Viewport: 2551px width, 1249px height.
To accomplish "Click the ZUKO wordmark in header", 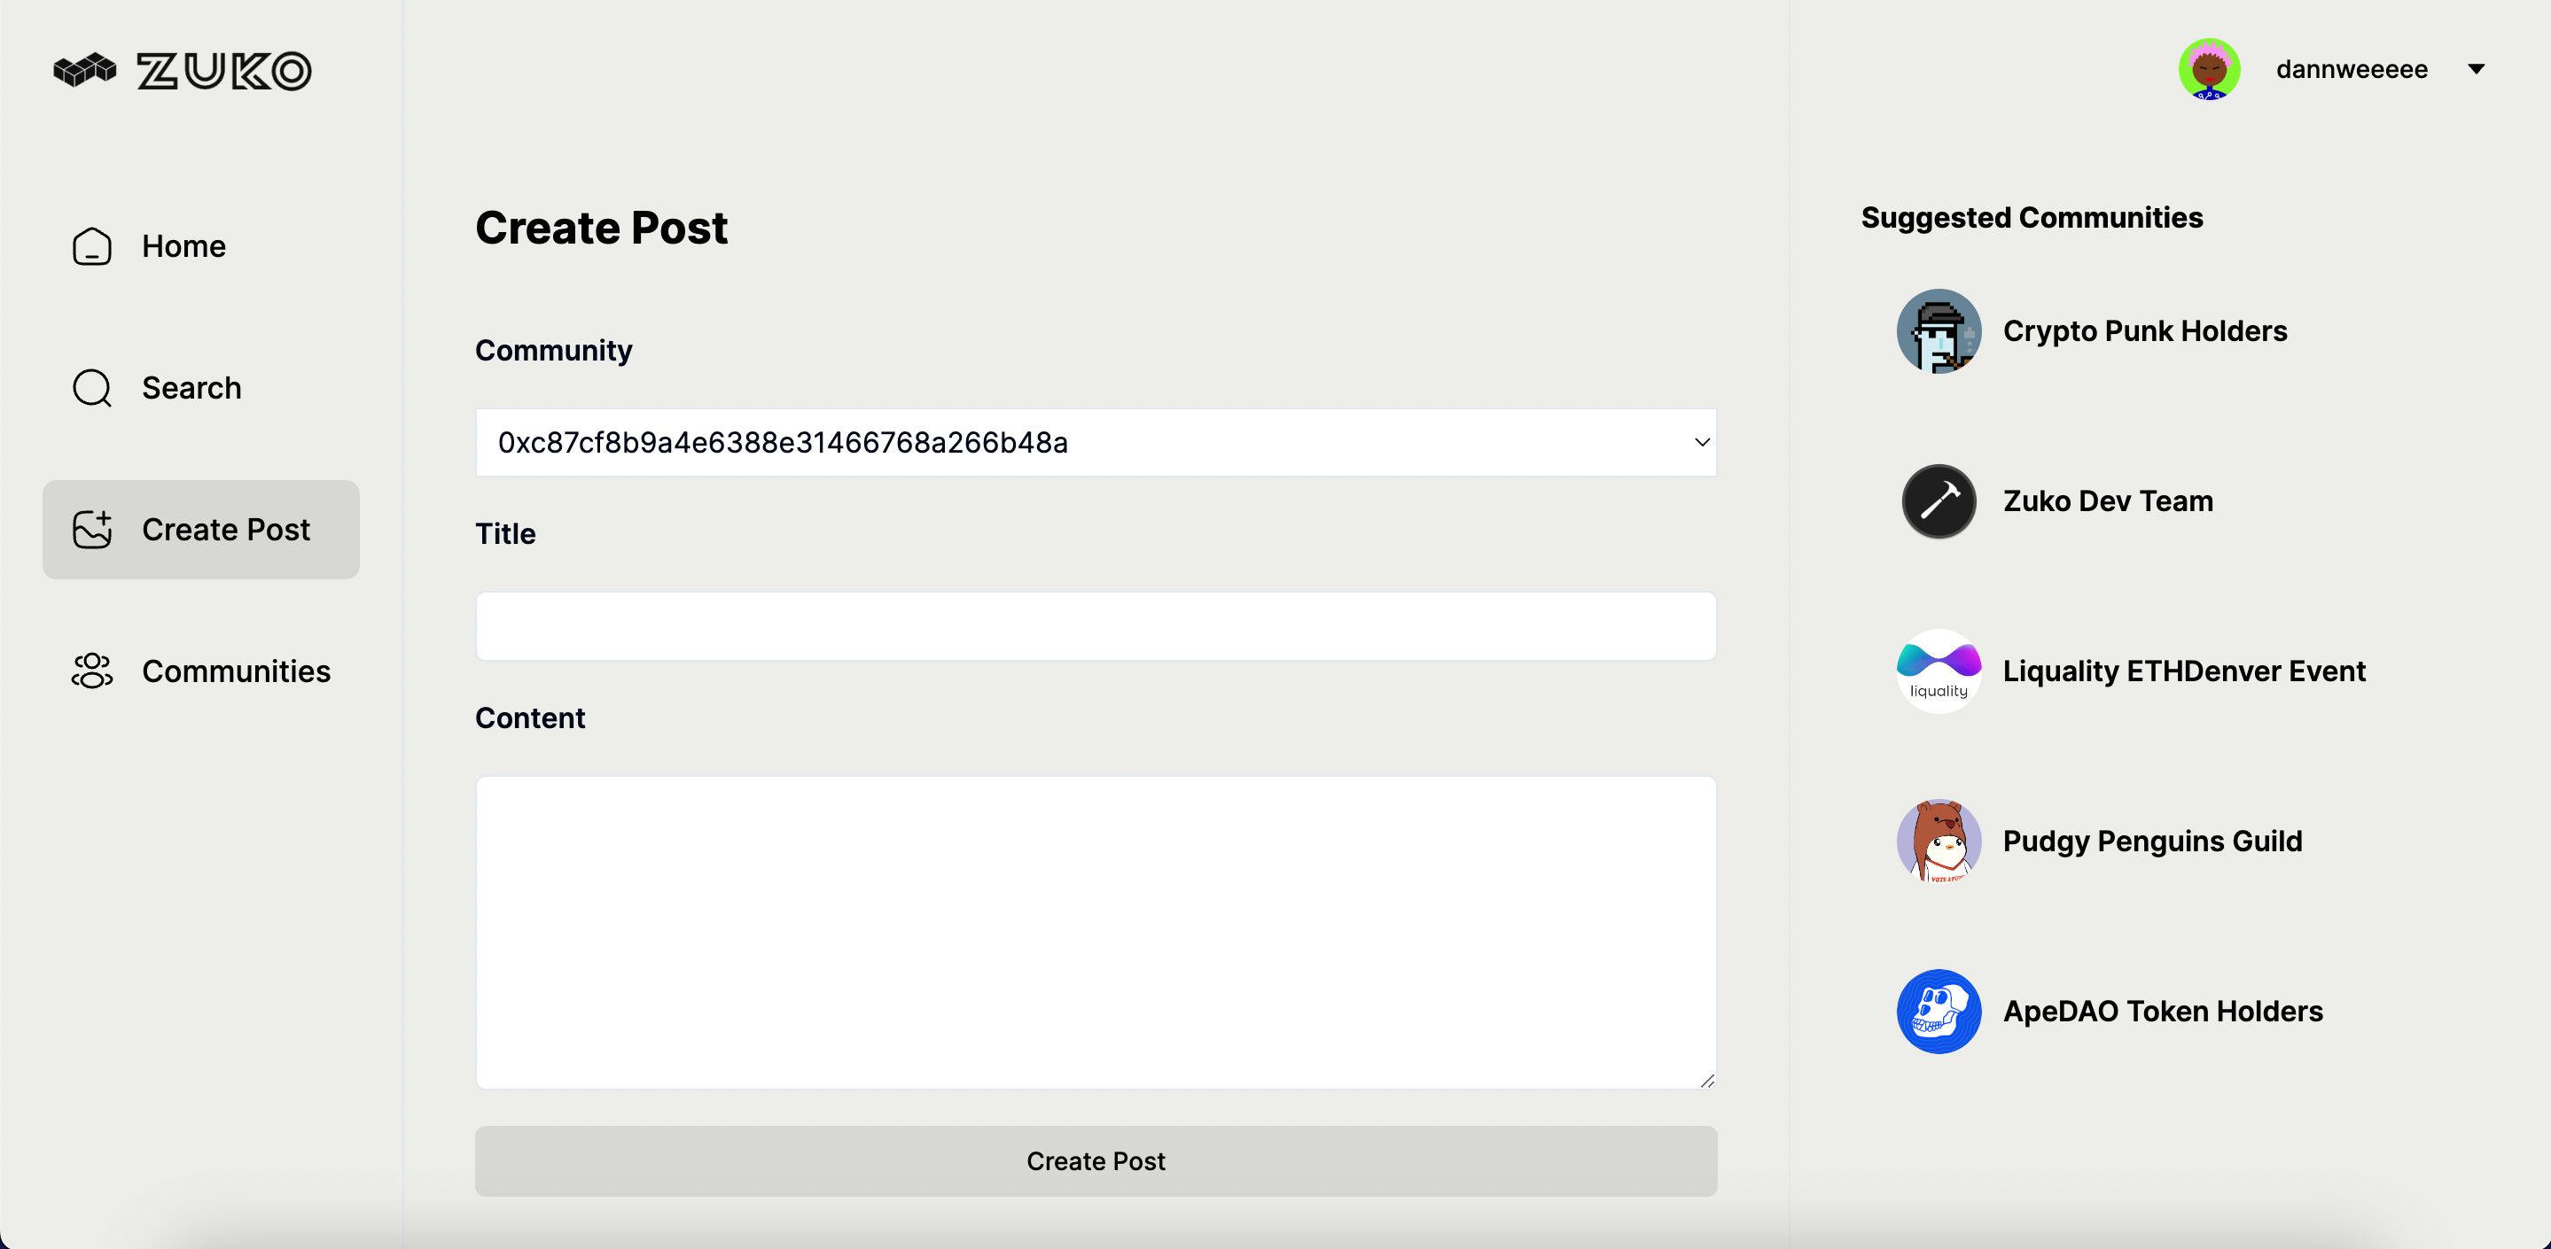I will pyautogui.click(x=223, y=71).
